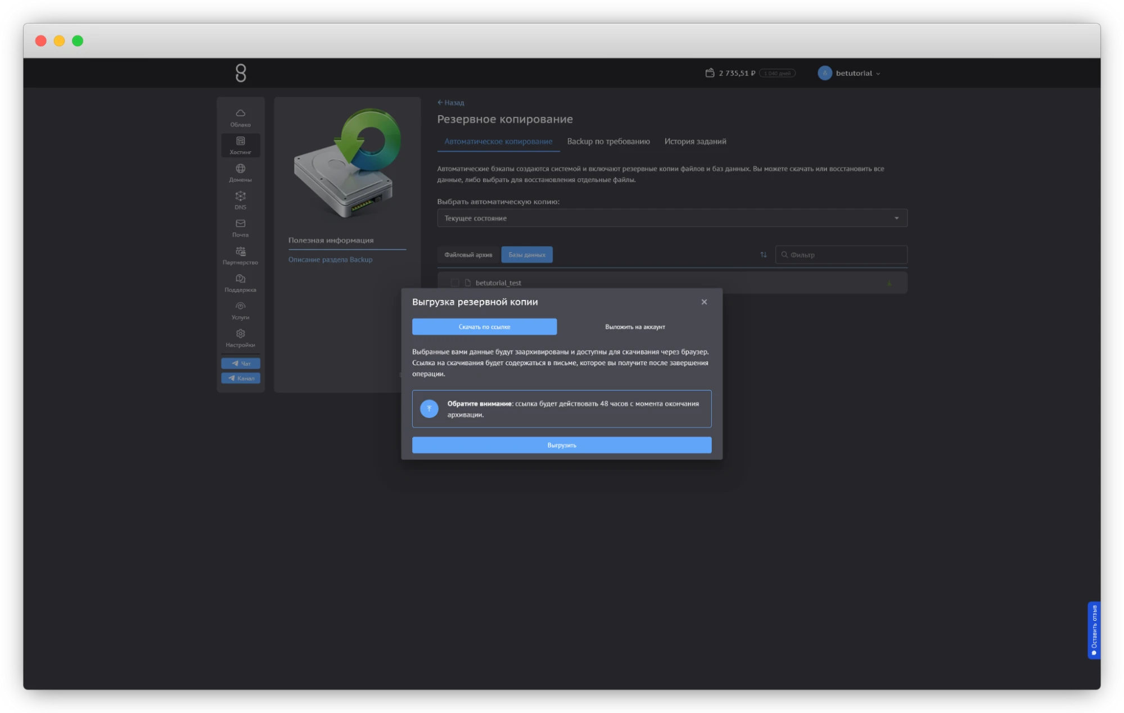The height and width of the screenshot is (713, 1124).
Task: Open the История заданий tab
Action: (695, 142)
